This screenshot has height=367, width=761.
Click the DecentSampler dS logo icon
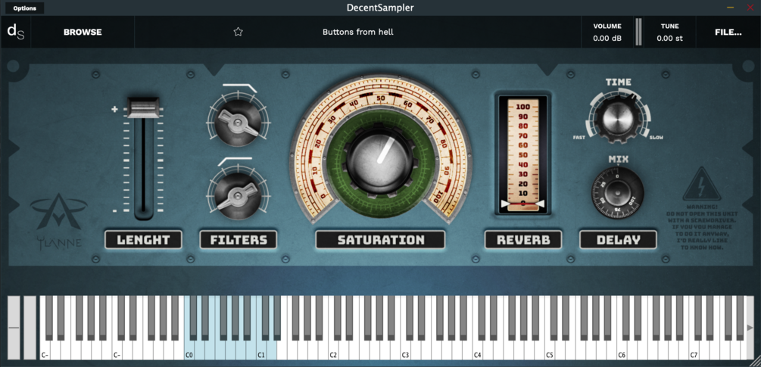pos(16,32)
